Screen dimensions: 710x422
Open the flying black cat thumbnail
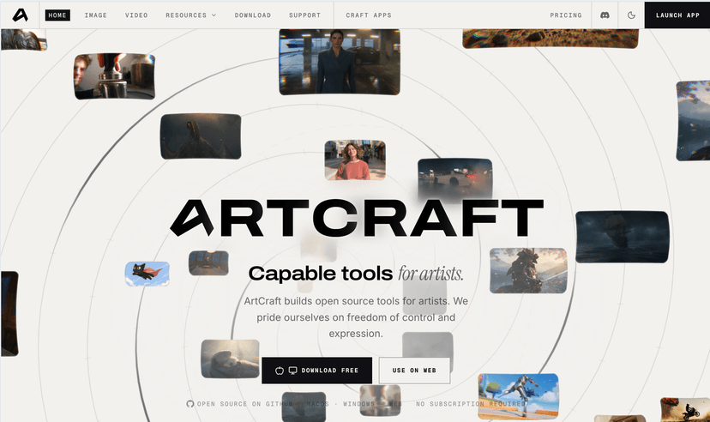click(x=147, y=274)
